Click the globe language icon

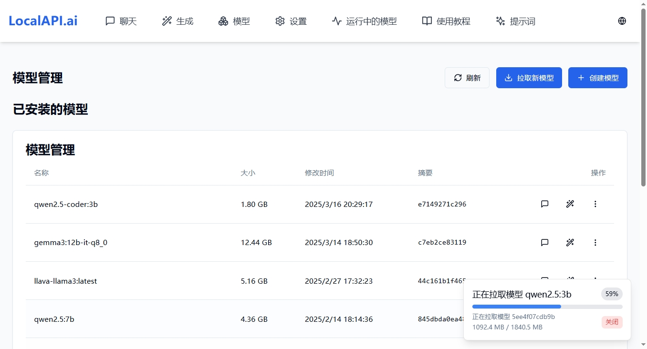pos(622,21)
